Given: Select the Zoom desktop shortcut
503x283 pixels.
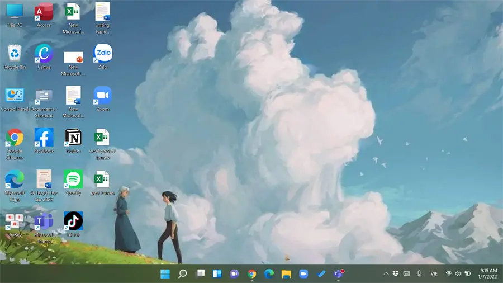Looking at the screenshot, I should (103, 99).
